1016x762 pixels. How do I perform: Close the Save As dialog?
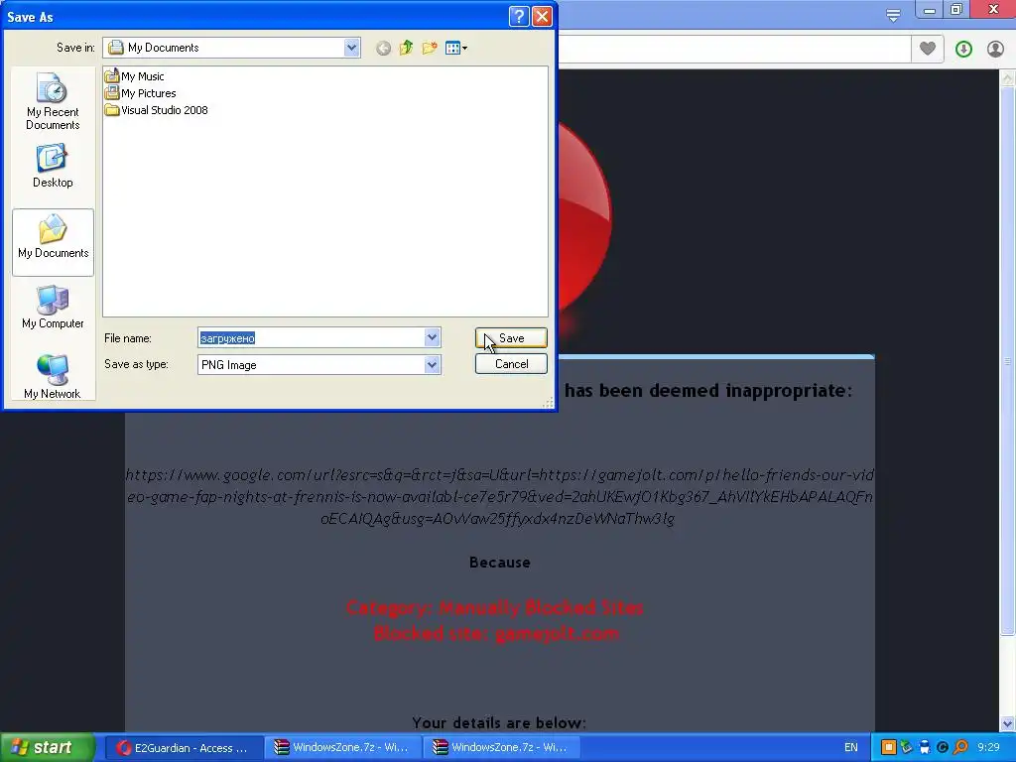click(x=543, y=16)
